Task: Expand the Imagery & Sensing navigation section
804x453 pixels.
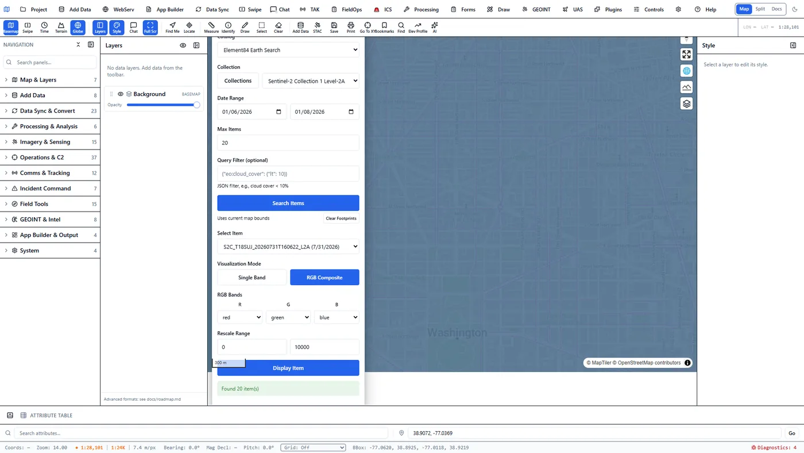Action: tap(50, 142)
